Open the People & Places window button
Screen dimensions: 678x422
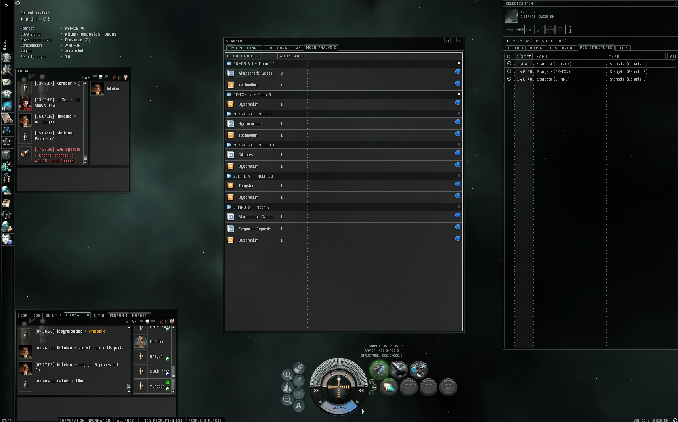[205, 420]
